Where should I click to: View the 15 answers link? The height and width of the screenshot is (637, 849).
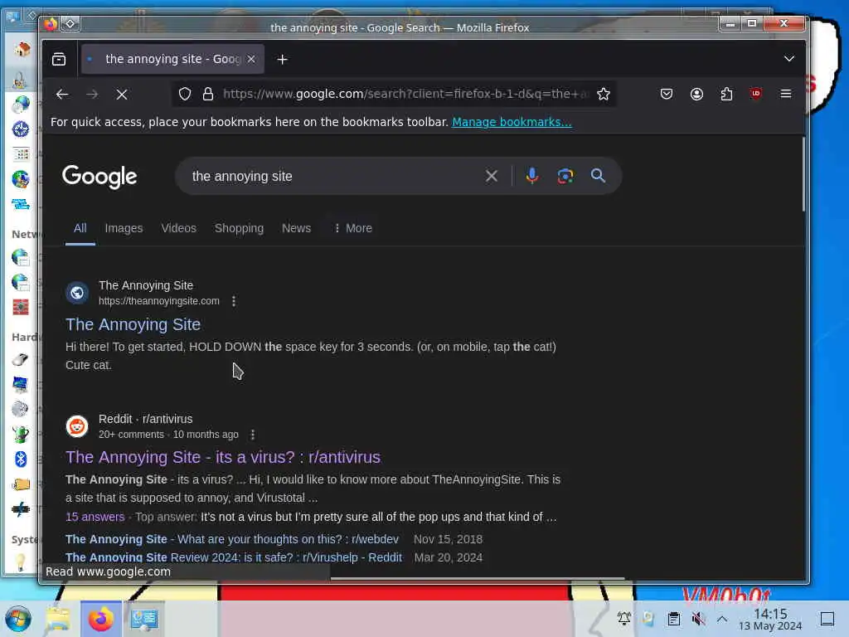click(95, 517)
